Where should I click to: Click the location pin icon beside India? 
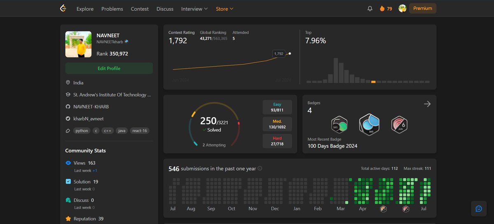point(68,82)
